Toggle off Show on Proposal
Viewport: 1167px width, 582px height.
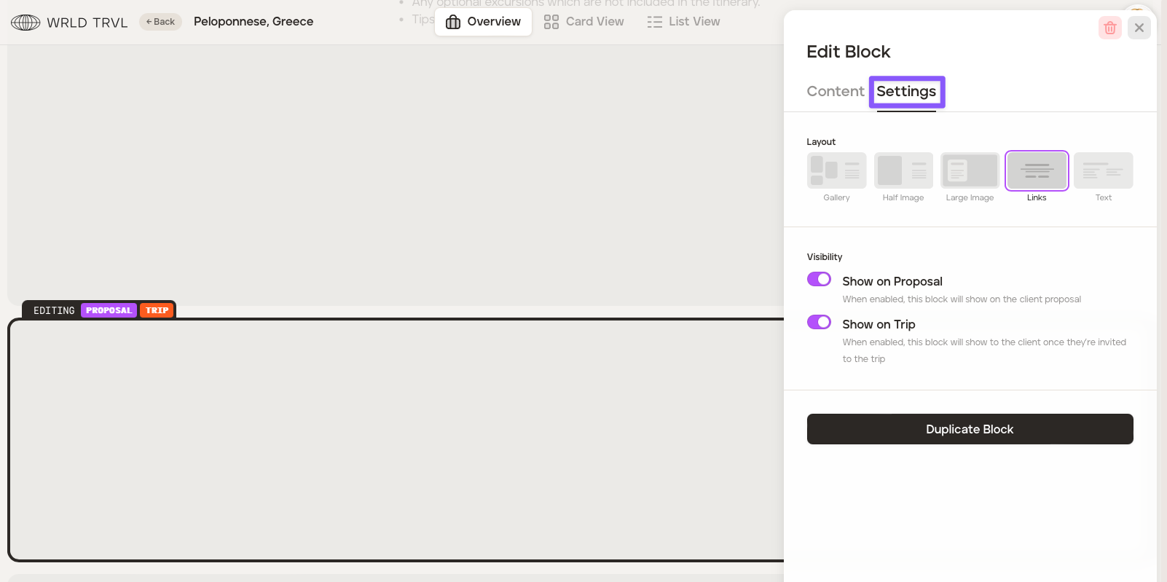819,280
